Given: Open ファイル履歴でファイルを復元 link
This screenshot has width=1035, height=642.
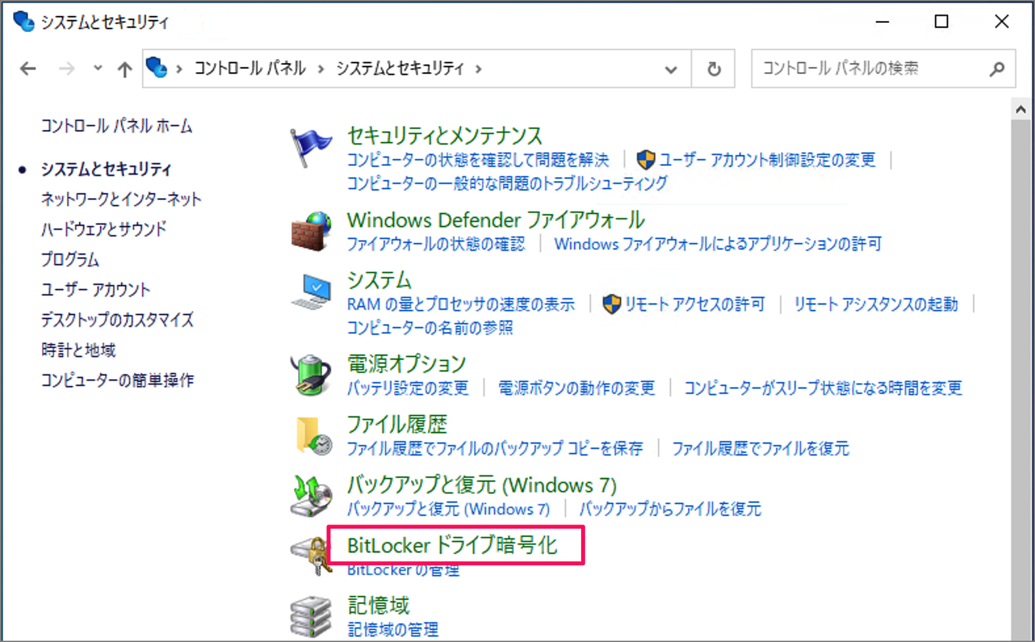Looking at the screenshot, I should click(760, 448).
